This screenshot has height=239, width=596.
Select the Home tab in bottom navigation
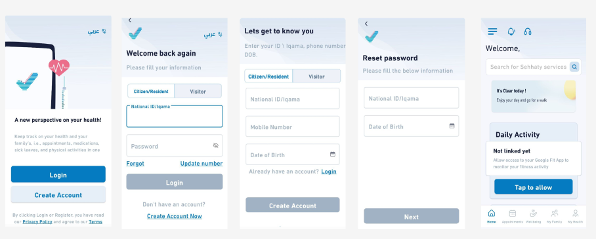coord(492,216)
